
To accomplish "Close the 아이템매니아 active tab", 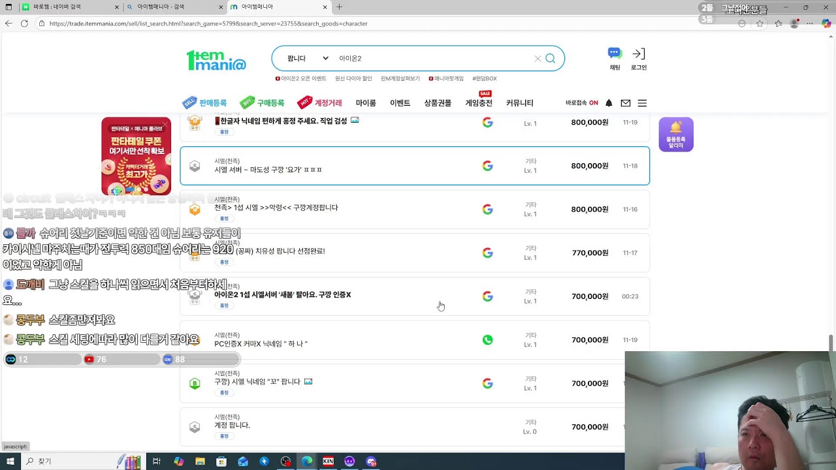I will (325, 7).
